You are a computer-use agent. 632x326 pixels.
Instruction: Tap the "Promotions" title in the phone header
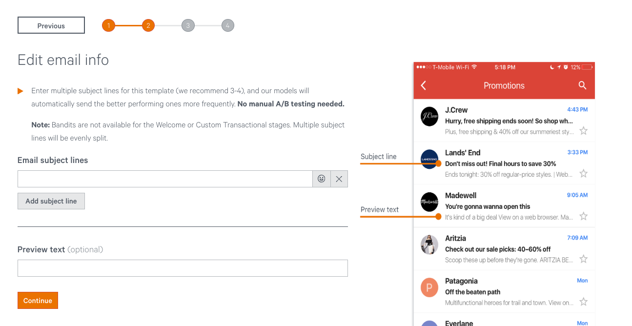[504, 85]
